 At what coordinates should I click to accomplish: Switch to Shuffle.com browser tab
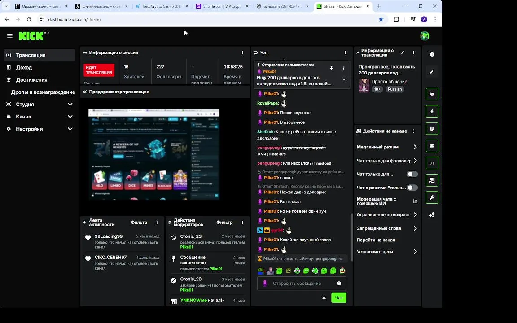pos(223,6)
